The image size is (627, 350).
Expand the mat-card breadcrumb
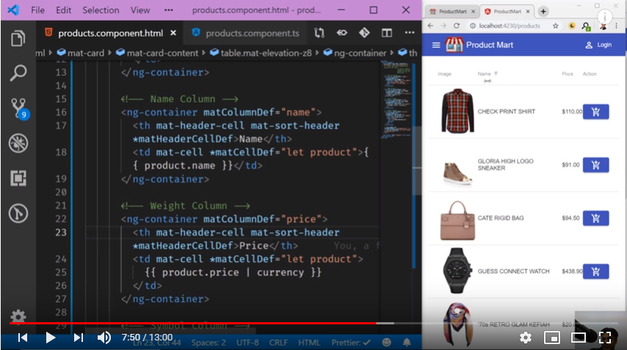click(80, 53)
